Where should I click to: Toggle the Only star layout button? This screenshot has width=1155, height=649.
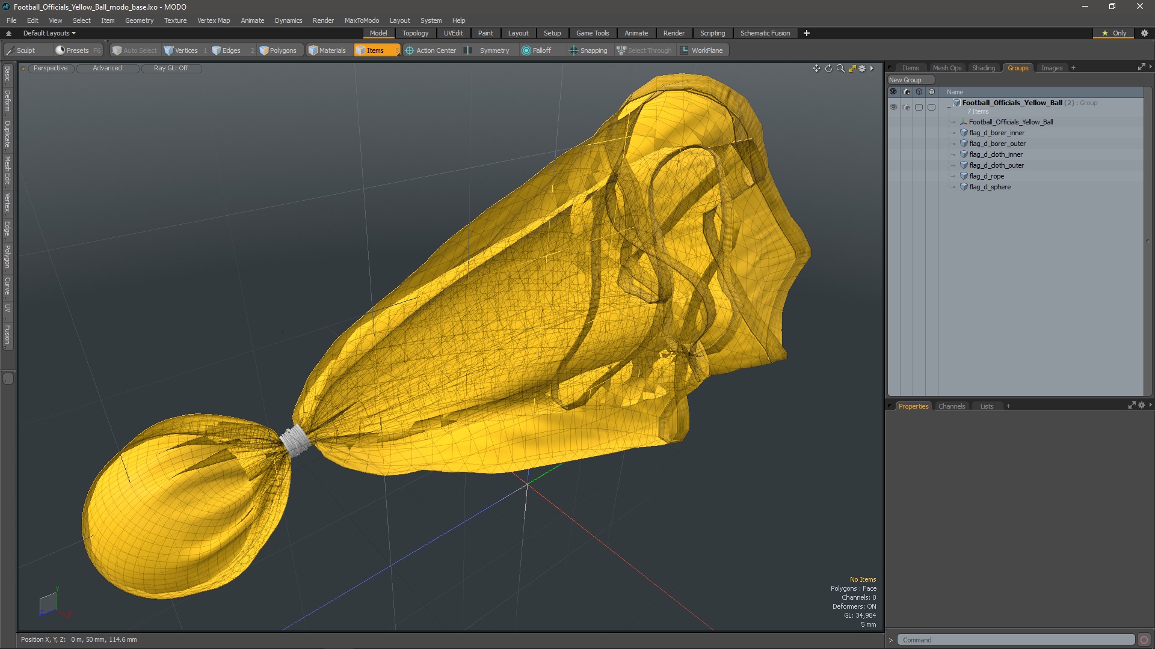[1113, 33]
